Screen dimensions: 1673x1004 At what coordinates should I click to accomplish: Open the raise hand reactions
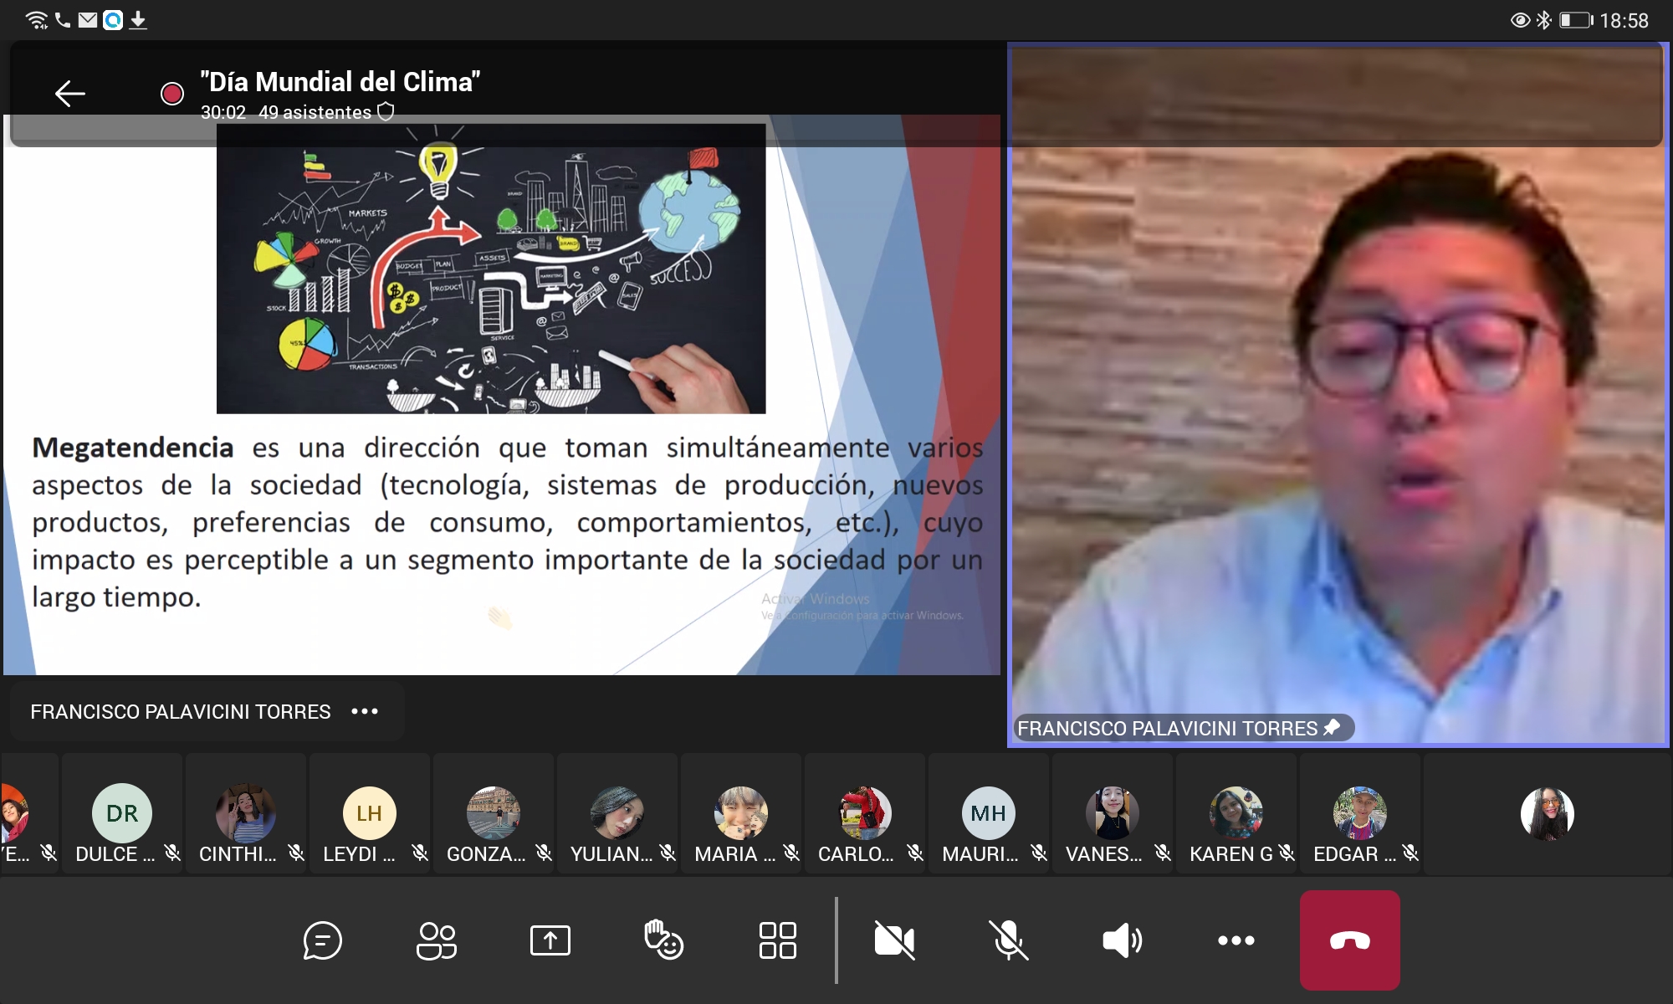[x=664, y=940]
